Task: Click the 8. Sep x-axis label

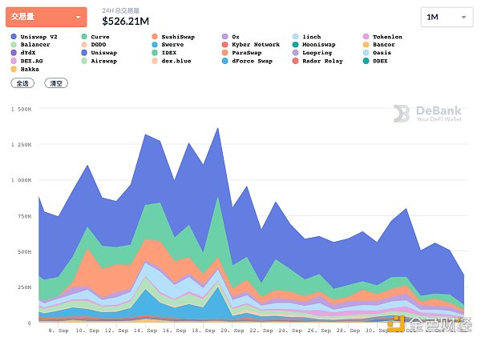Action: (59, 331)
